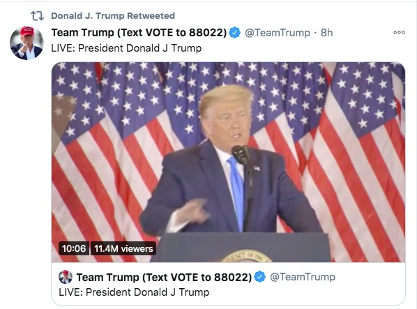The image size is (417, 309).
Task: Click the podium seal in the video frame
Action: coord(247,256)
